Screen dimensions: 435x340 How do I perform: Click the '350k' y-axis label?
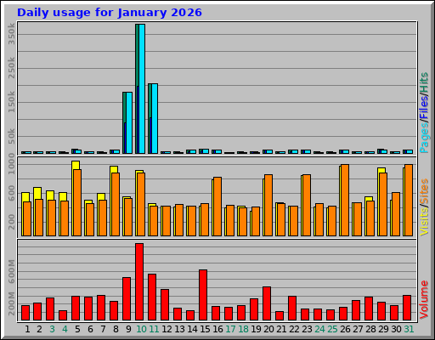[11, 34]
